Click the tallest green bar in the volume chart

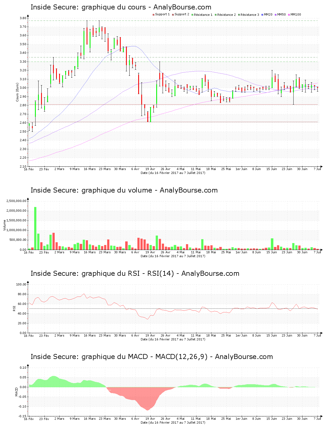(x=35, y=228)
